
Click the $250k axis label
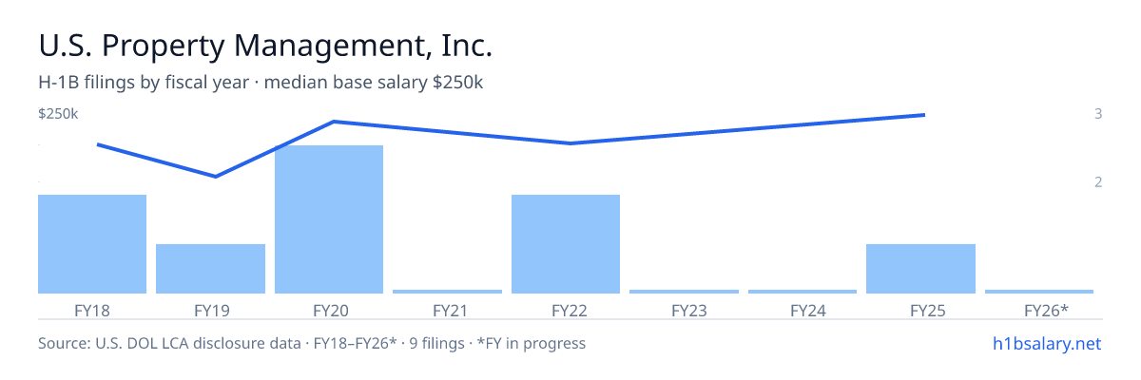click(x=58, y=114)
